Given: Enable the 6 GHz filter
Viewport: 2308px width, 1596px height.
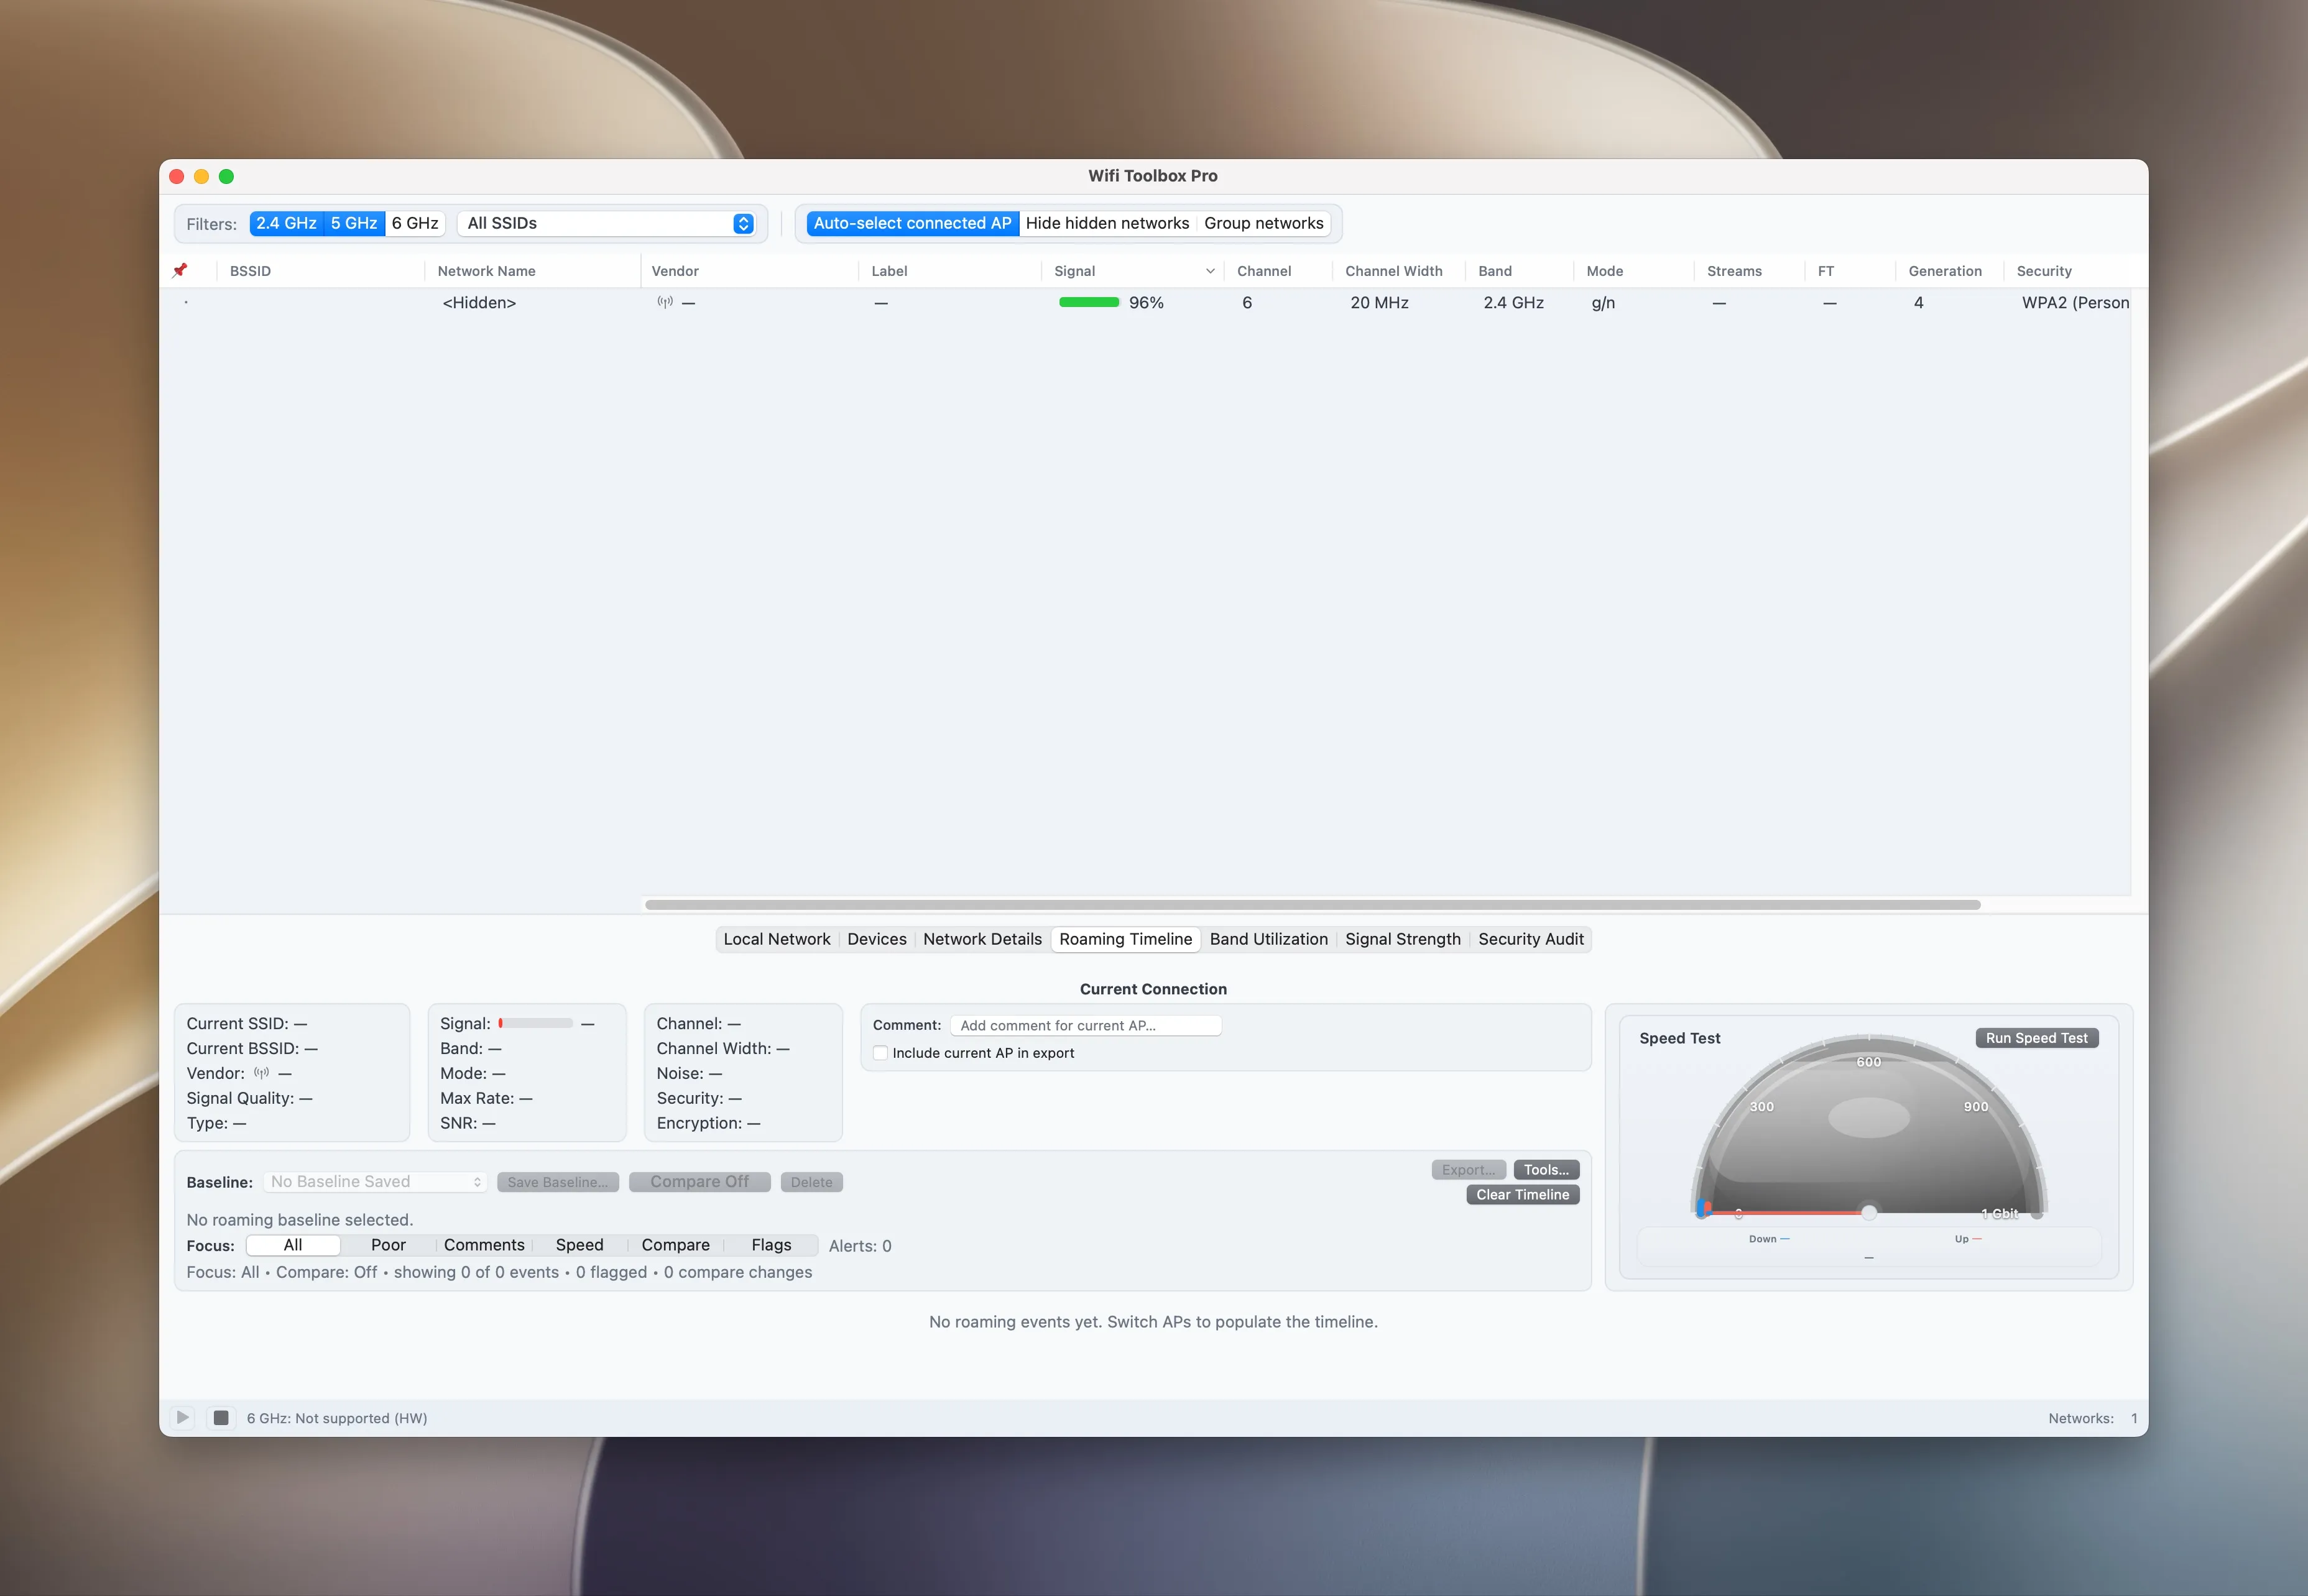Looking at the screenshot, I should 415,223.
